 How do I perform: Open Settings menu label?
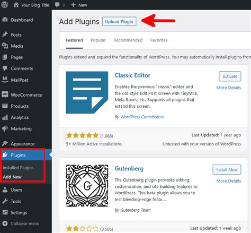[19, 213]
